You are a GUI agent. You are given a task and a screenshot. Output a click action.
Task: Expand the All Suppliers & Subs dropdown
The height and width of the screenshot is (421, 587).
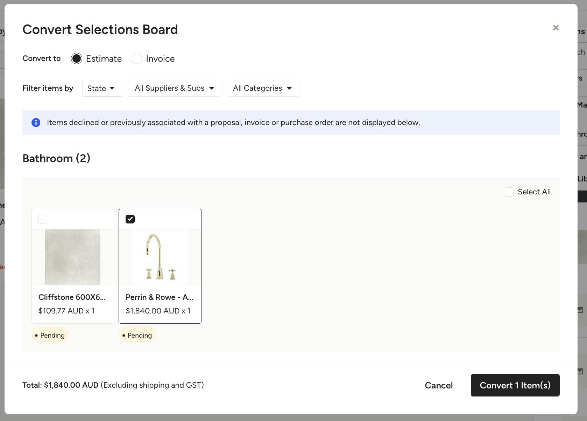pos(174,88)
